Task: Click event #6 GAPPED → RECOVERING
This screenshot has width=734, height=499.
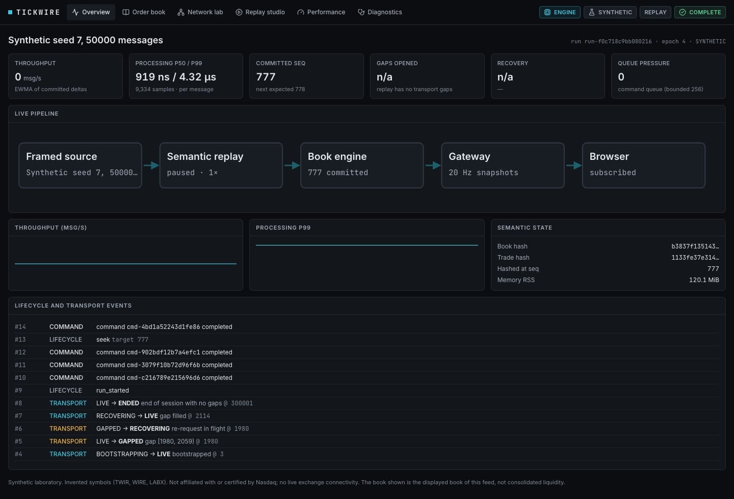Action: (366, 429)
